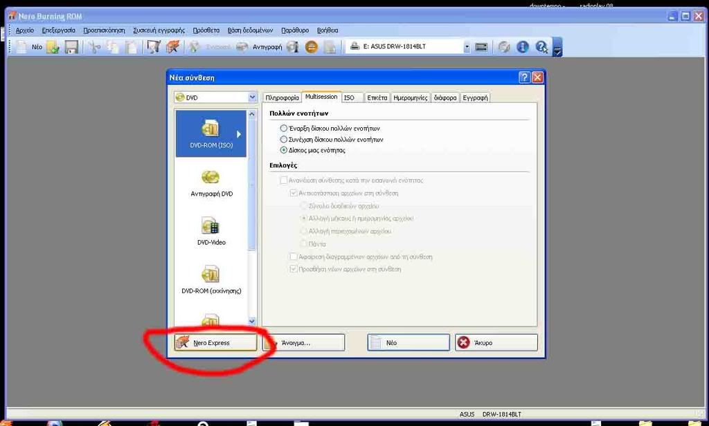Cancel the dialog with the Άκυρο button
Image resolution: width=709 pixels, height=426 pixels.
coord(496,342)
